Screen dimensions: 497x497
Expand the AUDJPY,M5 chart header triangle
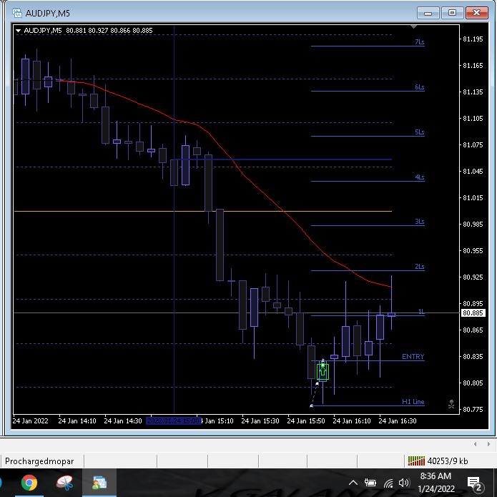coord(18,31)
